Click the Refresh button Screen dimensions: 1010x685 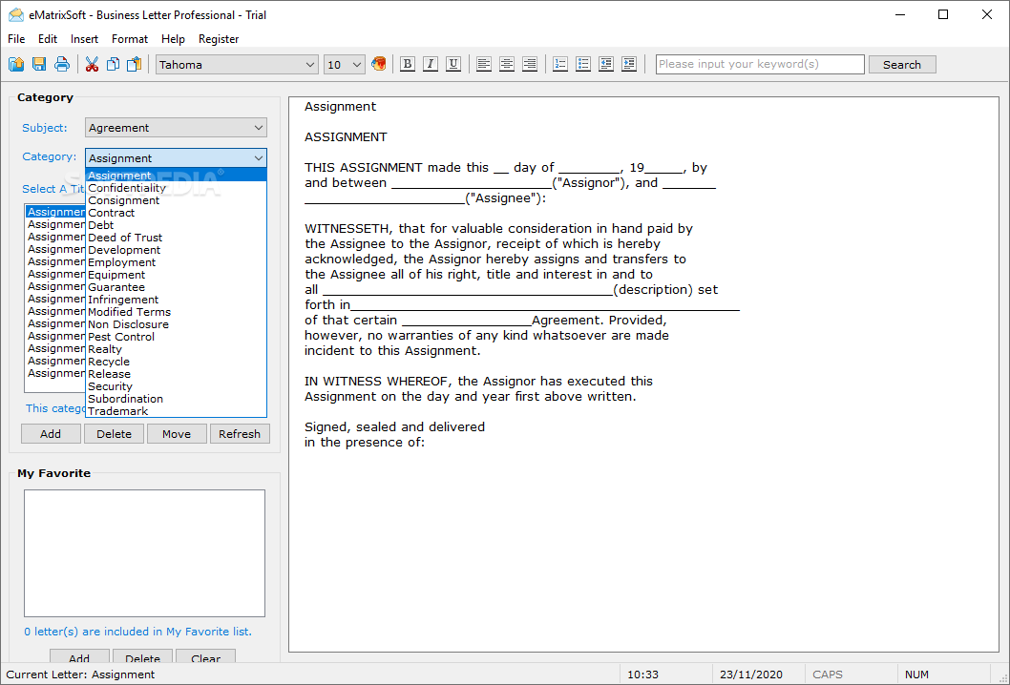point(240,434)
